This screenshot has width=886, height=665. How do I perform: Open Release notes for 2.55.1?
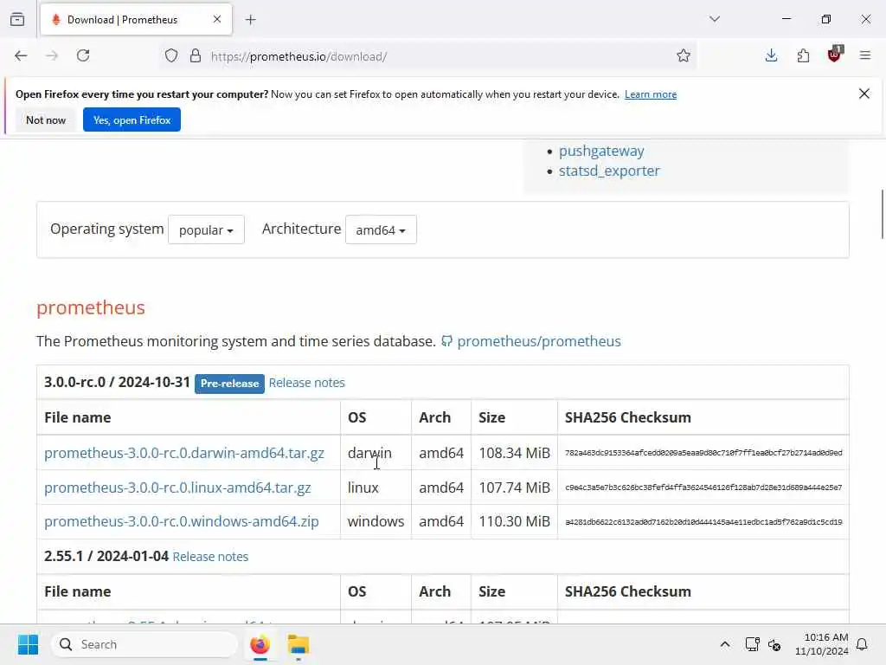coord(210,557)
